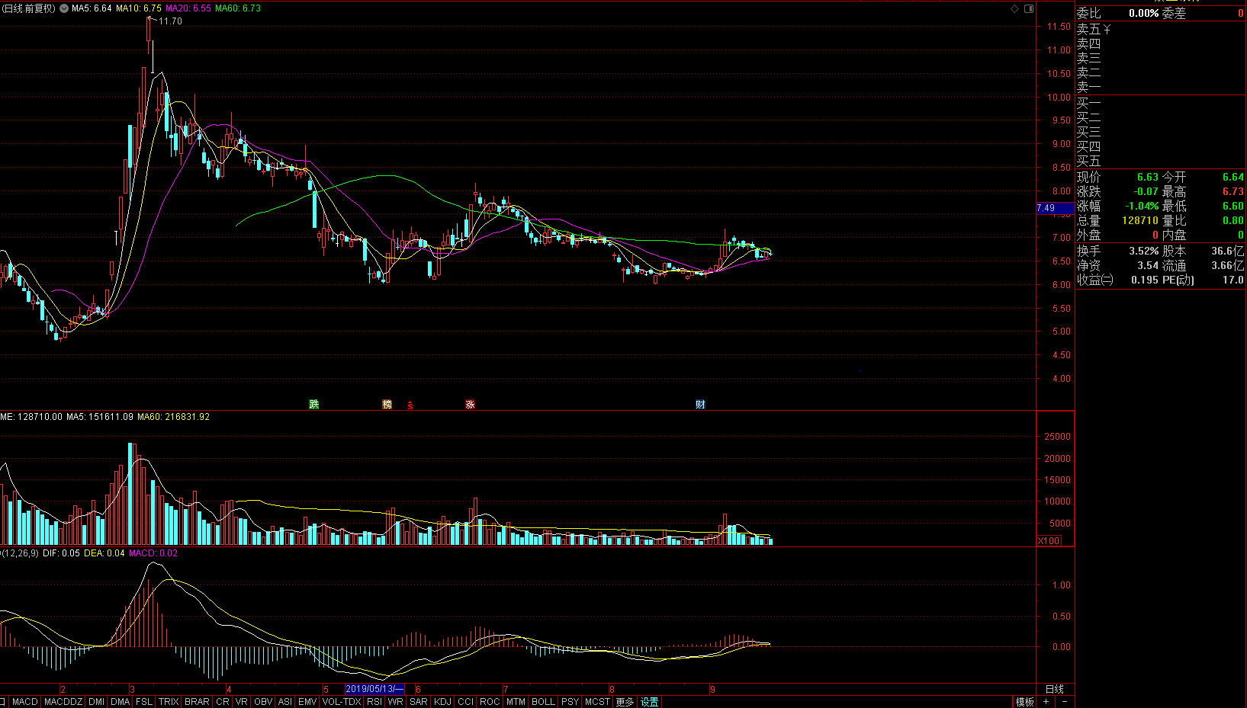Select the MCST indicator tab
1247x708 pixels.
[x=597, y=702]
